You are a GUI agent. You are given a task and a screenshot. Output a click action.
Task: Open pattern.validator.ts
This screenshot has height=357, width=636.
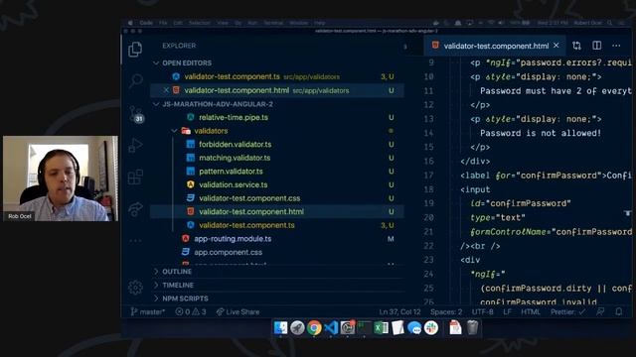[277, 172]
